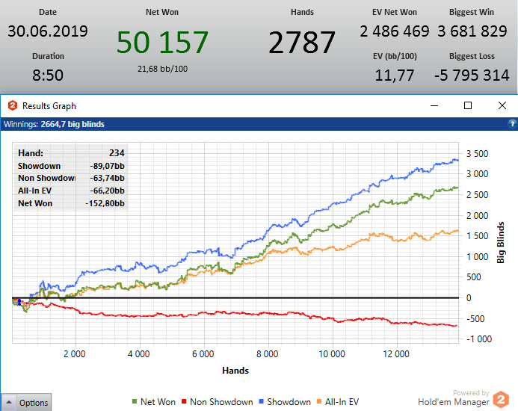Expand the Options panel arrow

point(9,403)
